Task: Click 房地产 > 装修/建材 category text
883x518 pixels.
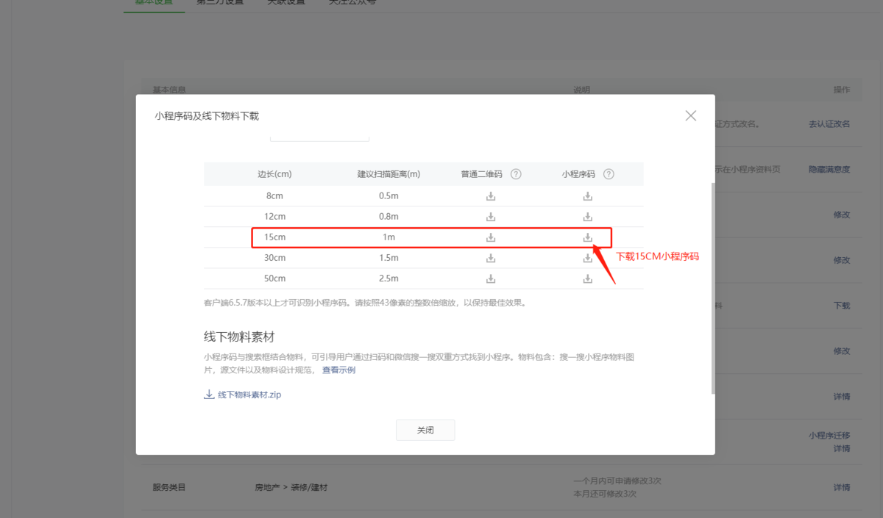Action: pyautogui.click(x=291, y=487)
